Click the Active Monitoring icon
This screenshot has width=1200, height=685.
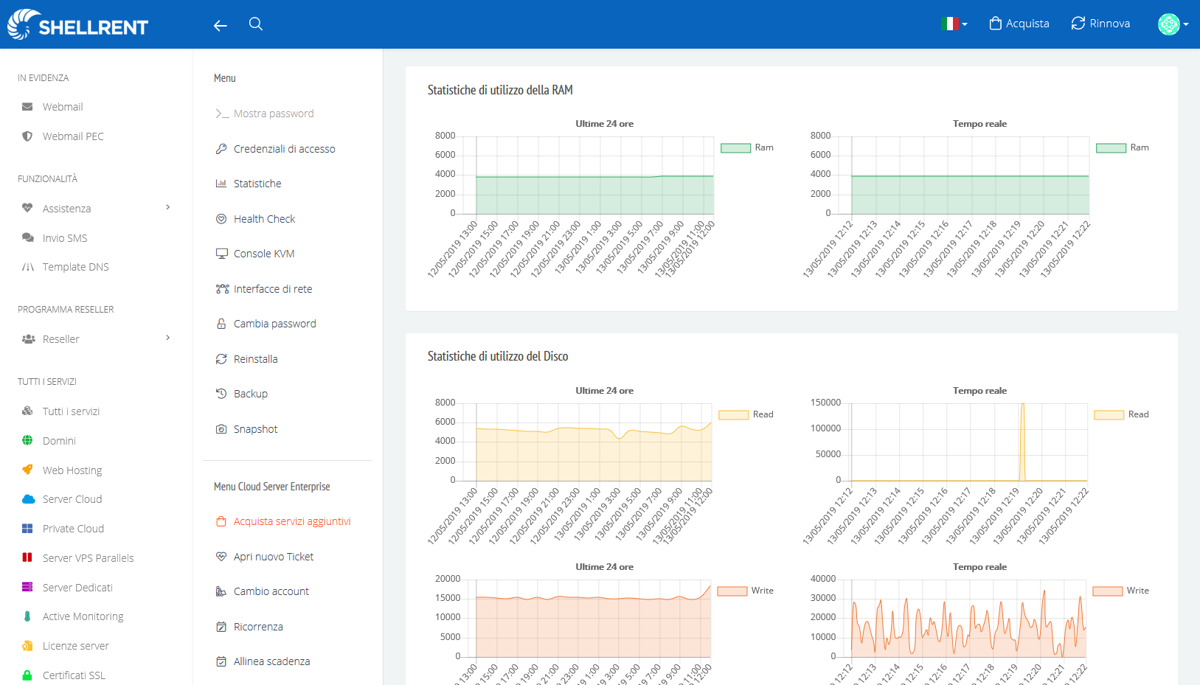click(x=27, y=616)
